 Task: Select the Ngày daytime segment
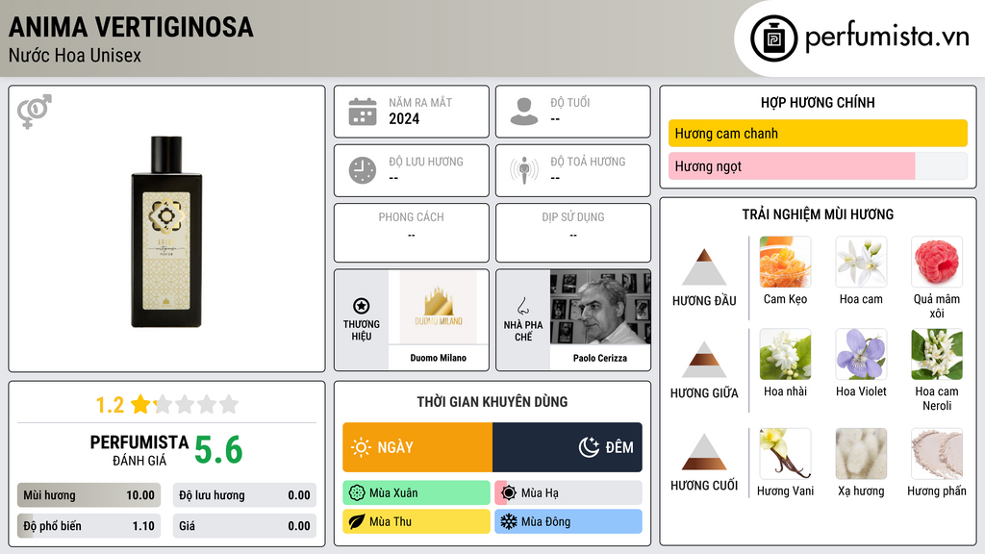click(417, 447)
